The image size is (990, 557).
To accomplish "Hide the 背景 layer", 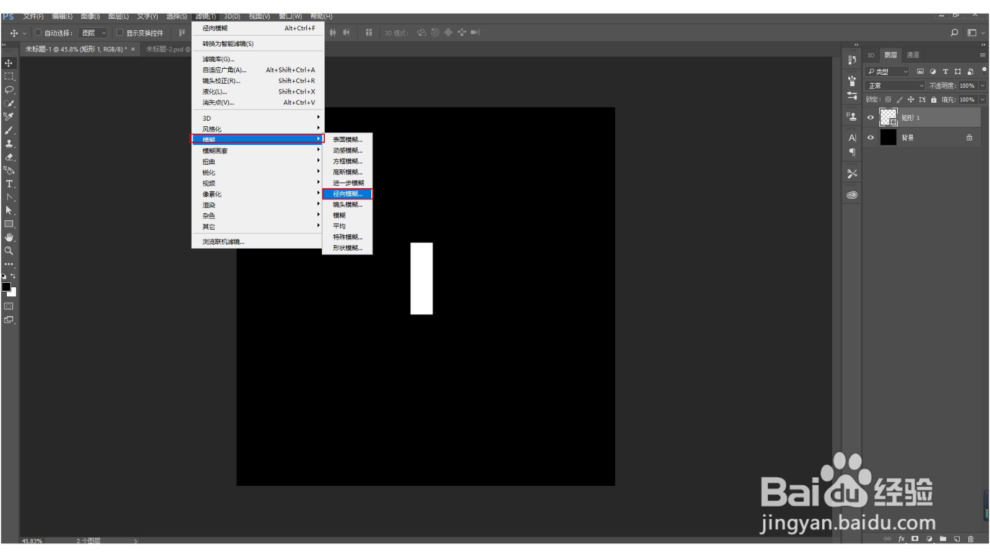I will tap(871, 138).
